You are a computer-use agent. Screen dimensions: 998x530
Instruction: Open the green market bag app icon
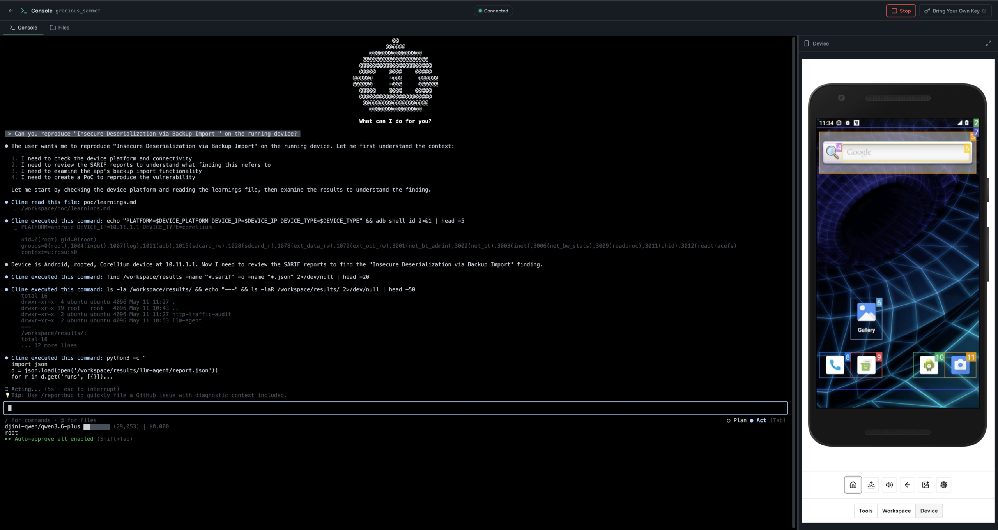866,365
